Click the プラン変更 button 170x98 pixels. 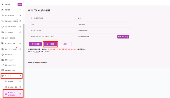tap(36, 44)
